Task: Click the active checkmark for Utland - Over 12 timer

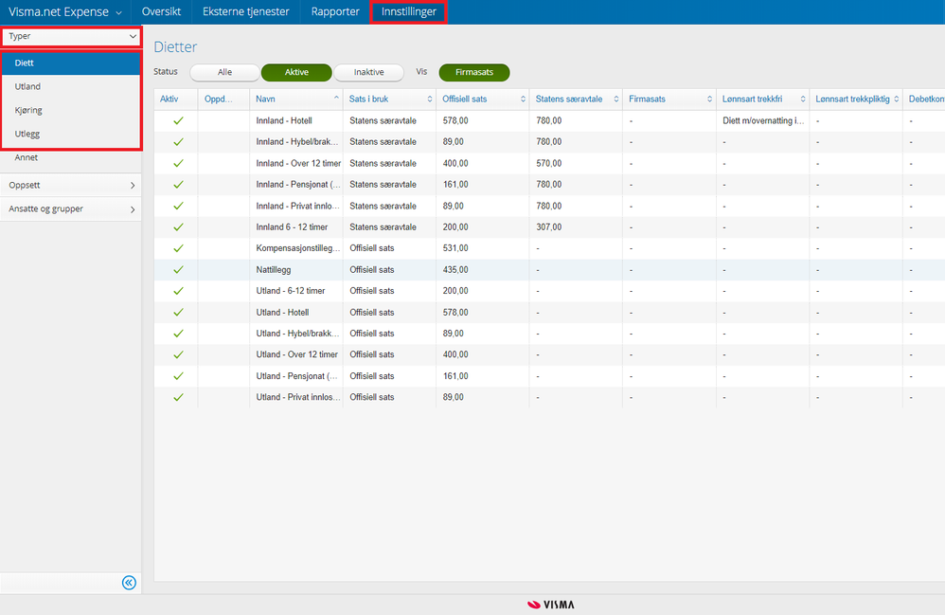Action: (x=178, y=354)
